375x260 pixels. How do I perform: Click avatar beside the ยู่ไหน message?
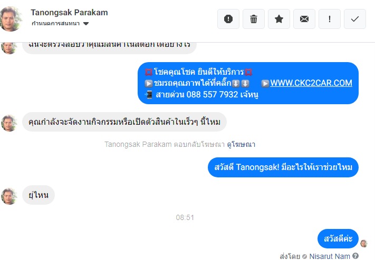click(x=9, y=196)
